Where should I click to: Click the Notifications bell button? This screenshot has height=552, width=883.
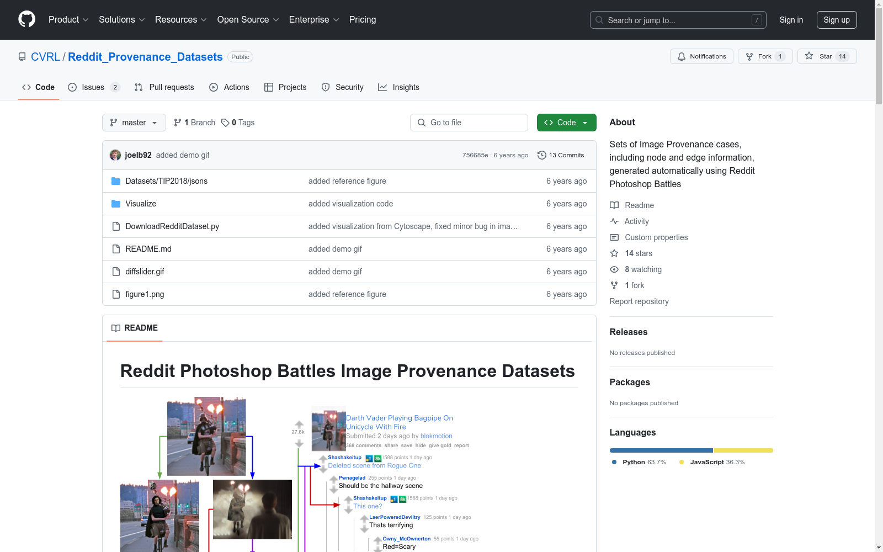coord(701,56)
